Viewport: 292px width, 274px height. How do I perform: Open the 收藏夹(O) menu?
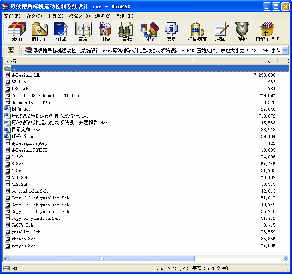79,16
